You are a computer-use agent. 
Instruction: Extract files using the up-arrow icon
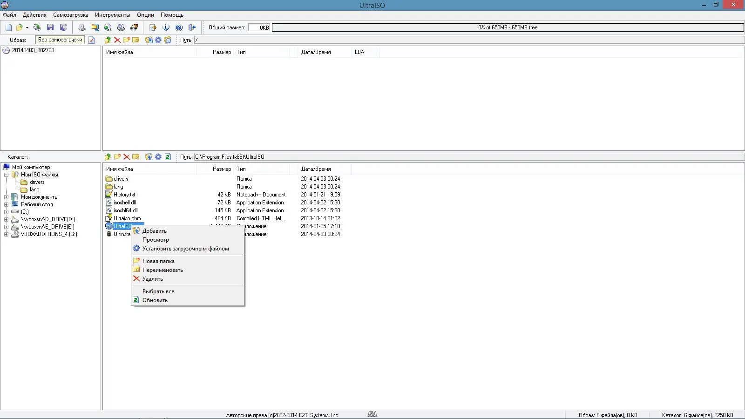point(108,40)
